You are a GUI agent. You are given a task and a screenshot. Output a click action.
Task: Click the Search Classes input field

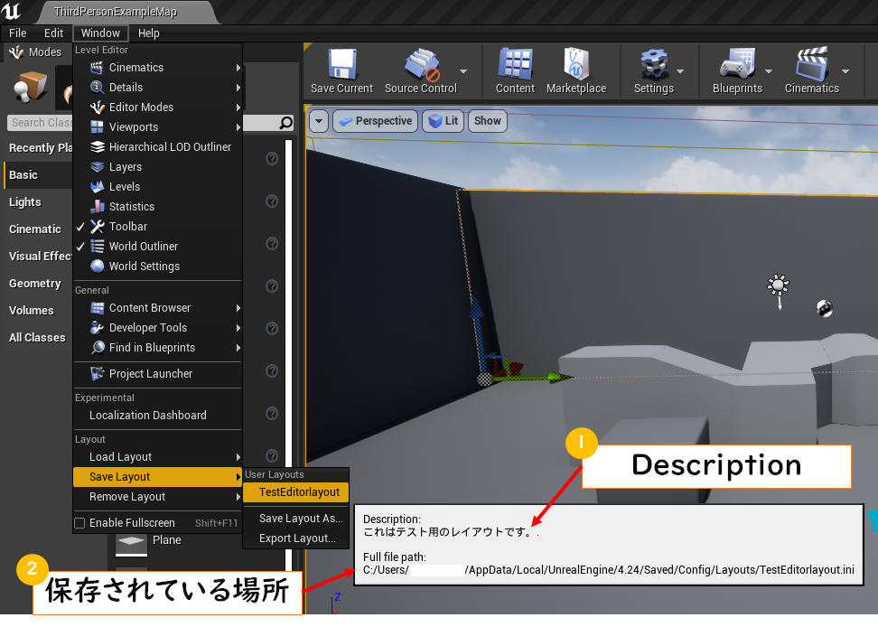pos(150,123)
